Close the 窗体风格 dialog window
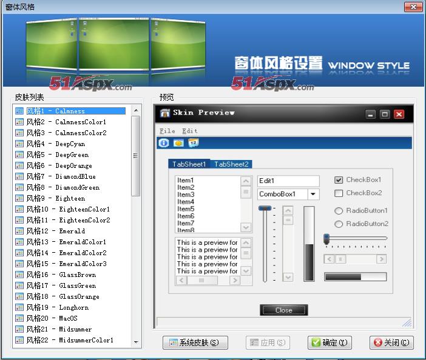The width and height of the screenshot is (426, 360). tap(413, 7)
